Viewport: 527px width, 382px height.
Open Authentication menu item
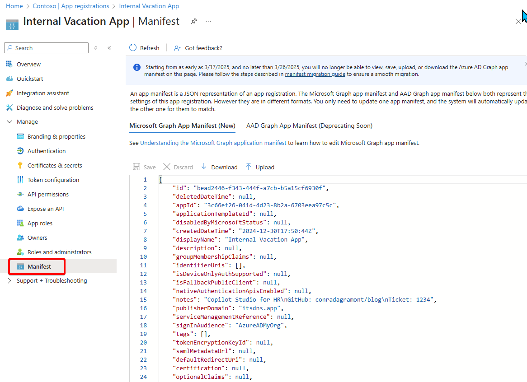tap(47, 151)
